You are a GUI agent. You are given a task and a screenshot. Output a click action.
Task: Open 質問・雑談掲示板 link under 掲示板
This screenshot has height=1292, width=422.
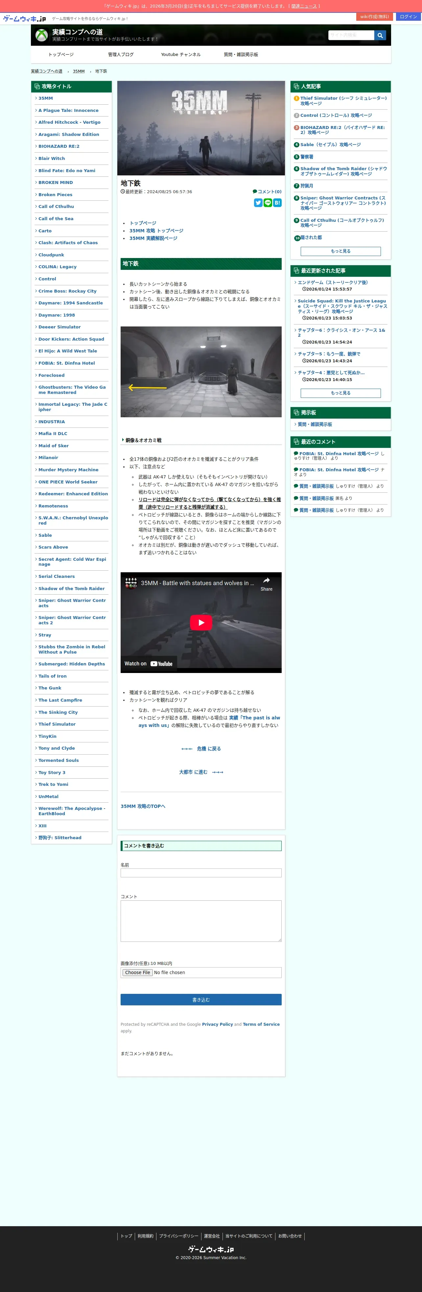pos(315,424)
